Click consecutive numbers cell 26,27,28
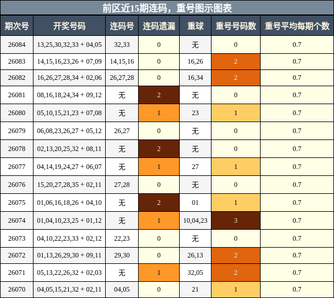 point(122,78)
